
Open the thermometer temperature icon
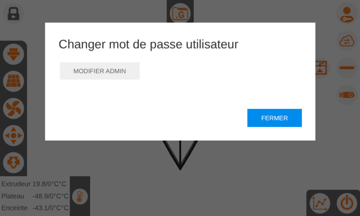coord(80,196)
